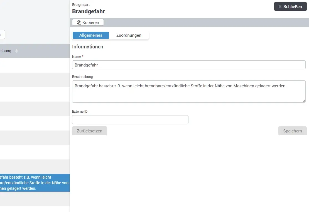Select the Allgemeines tab
309x212 pixels.
pyautogui.click(x=91, y=35)
